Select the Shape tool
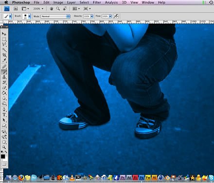214x183 pixels. pyautogui.click(x=4, y=125)
